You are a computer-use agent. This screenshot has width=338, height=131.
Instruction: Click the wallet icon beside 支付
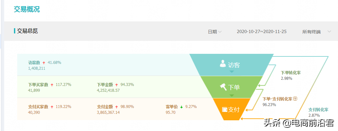pyautogui.click(x=224, y=110)
